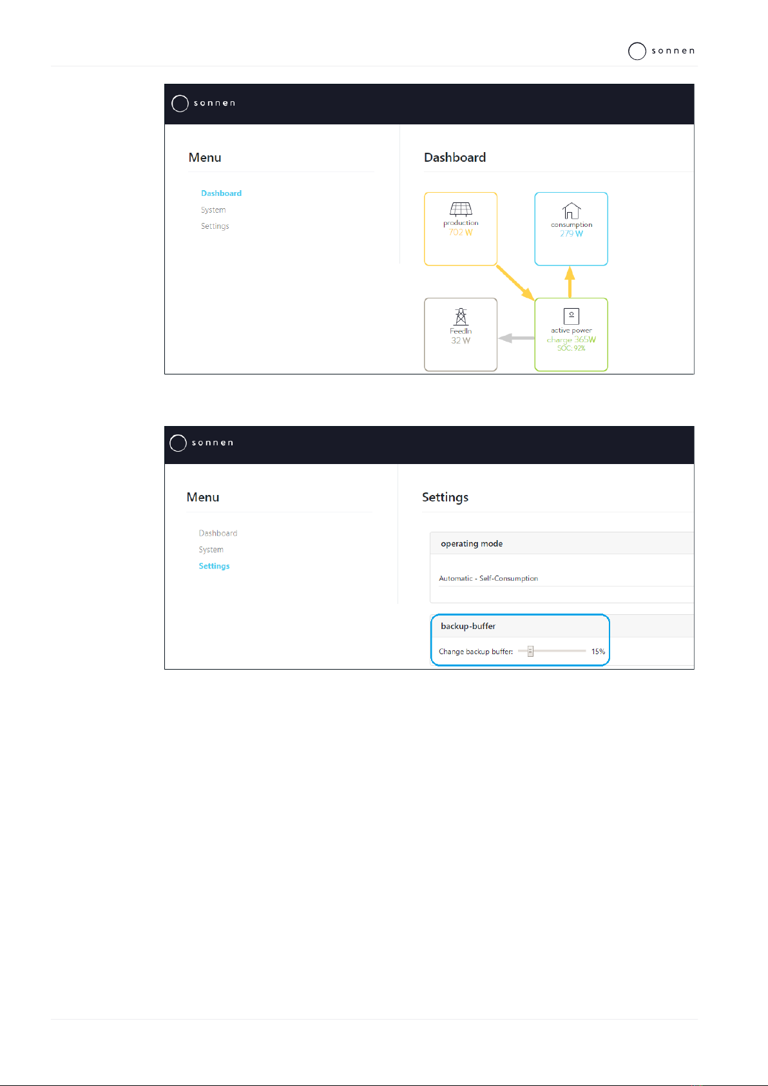Click the sonnen logo at page top right
Screen dimensions: 768x1086
coord(661,51)
